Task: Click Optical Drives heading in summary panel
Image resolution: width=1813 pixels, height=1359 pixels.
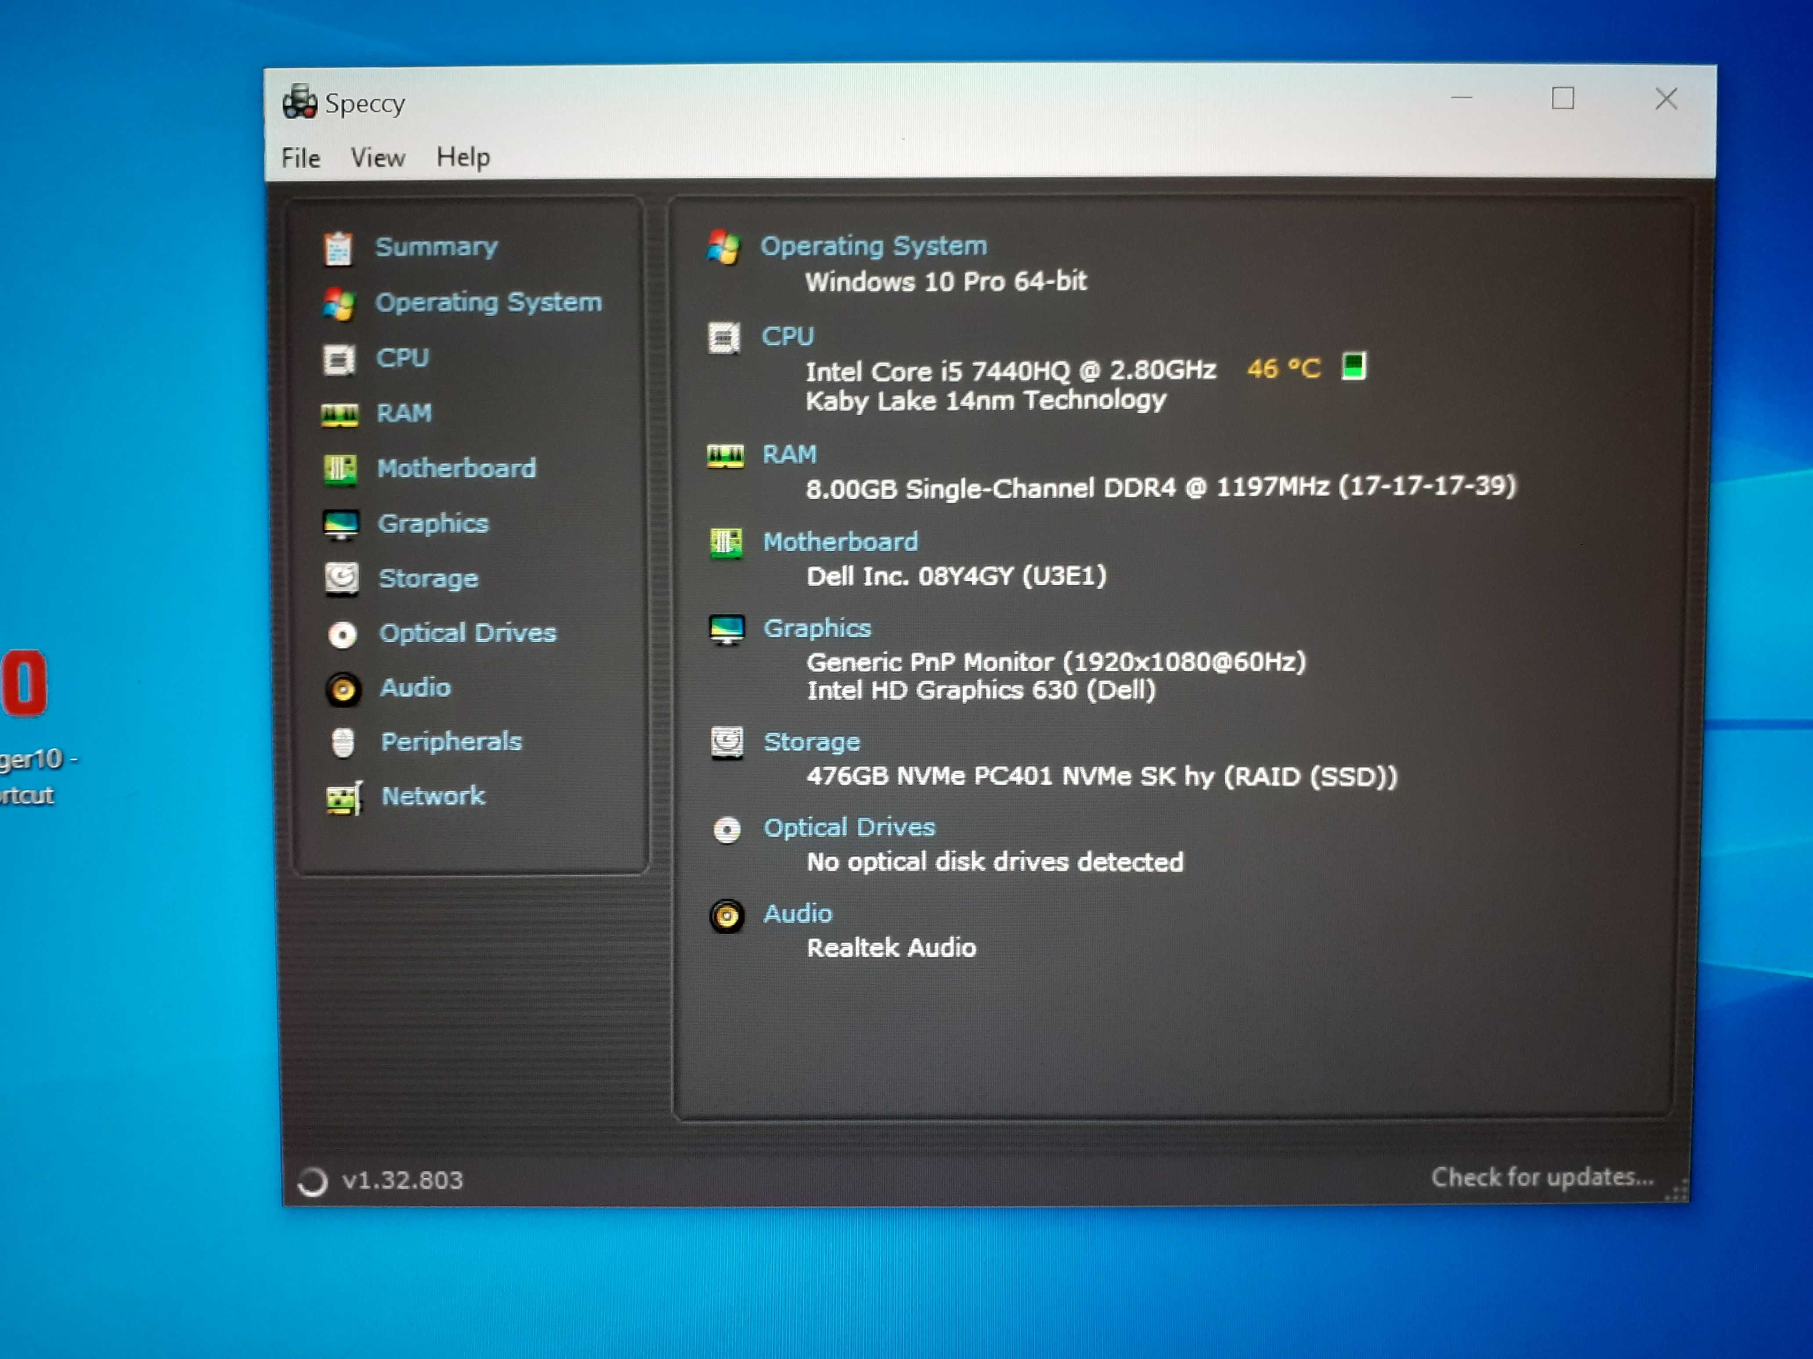Action: tap(849, 827)
